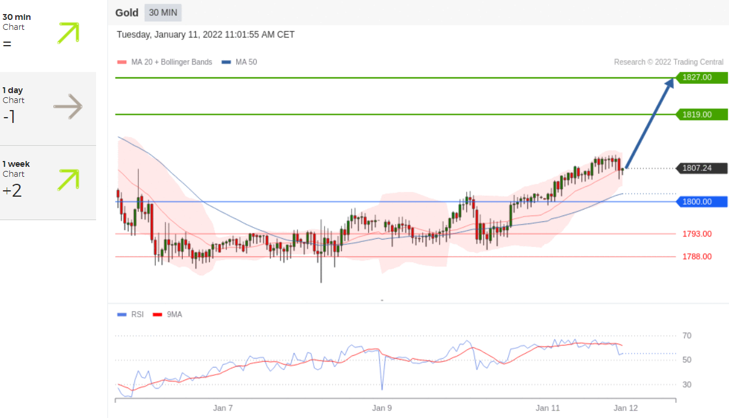Click the 1827.00 resistance price label
729x418 pixels.
pos(701,77)
